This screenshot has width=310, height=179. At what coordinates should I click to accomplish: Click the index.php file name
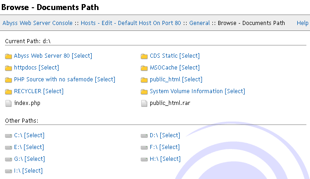[27, 103]
